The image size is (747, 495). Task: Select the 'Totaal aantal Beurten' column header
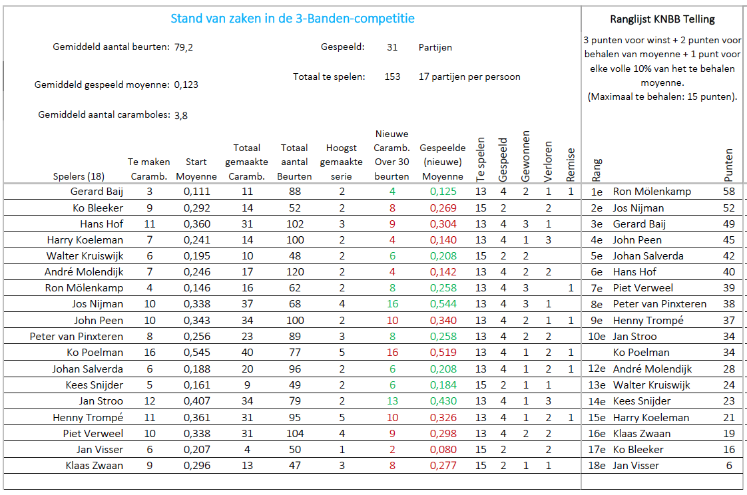294,162
